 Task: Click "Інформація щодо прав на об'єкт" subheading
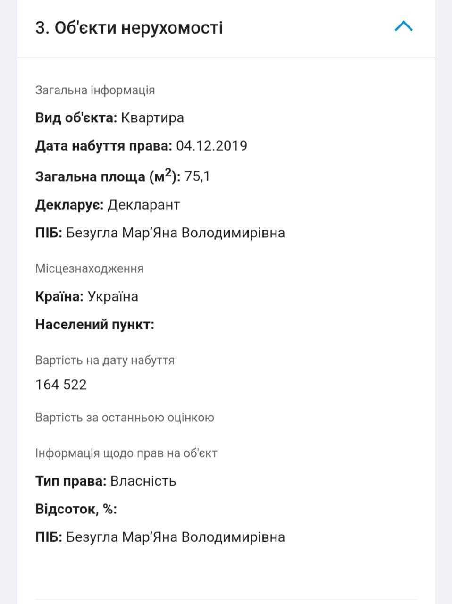pyautogui.click(x=126, y=453)
